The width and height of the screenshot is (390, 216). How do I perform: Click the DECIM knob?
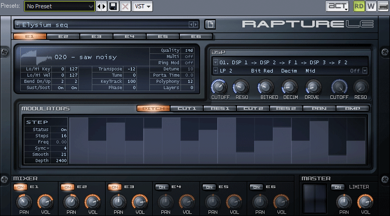pos(289,87)
